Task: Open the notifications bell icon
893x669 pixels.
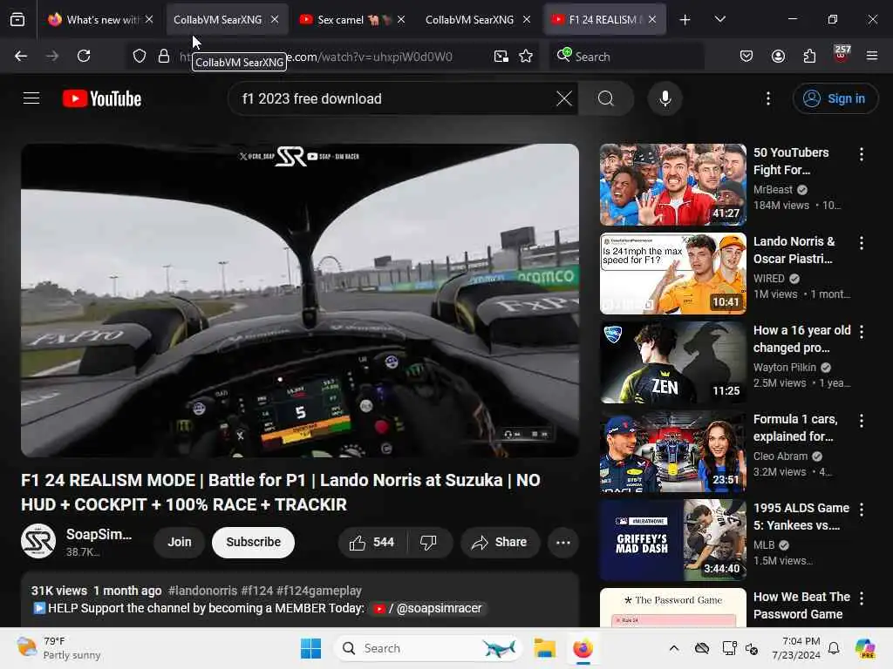Action: point(833,648)
